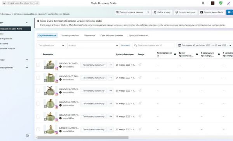Open arrow next to Экспортировать данные
Viewport: 233px width, 141px height.
pyautogui.click(x=148, y=12)
